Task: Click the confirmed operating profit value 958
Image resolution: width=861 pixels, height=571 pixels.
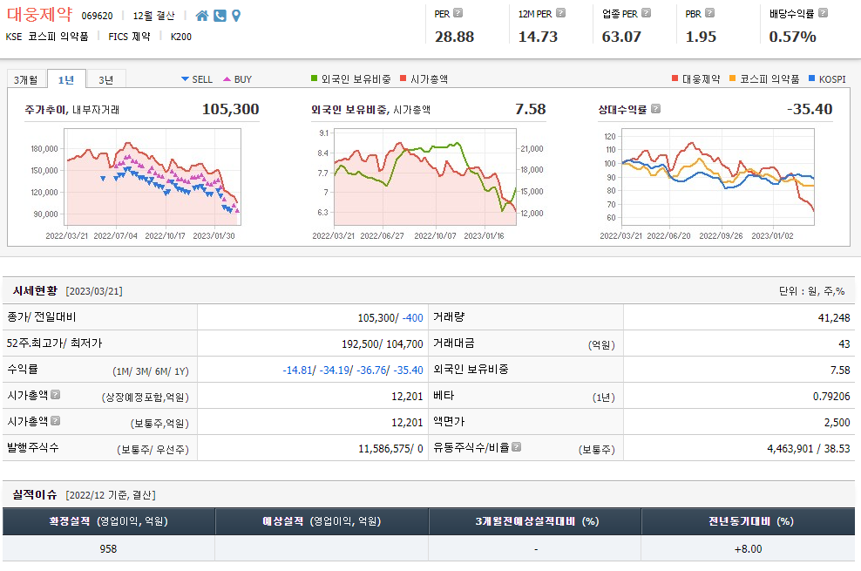Action: point(108,548)
